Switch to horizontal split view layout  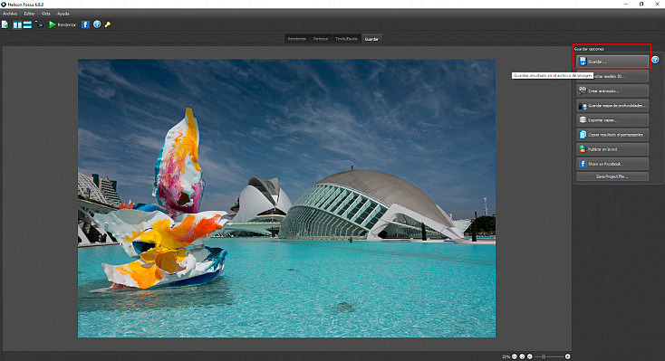click(x=27, y=25)
